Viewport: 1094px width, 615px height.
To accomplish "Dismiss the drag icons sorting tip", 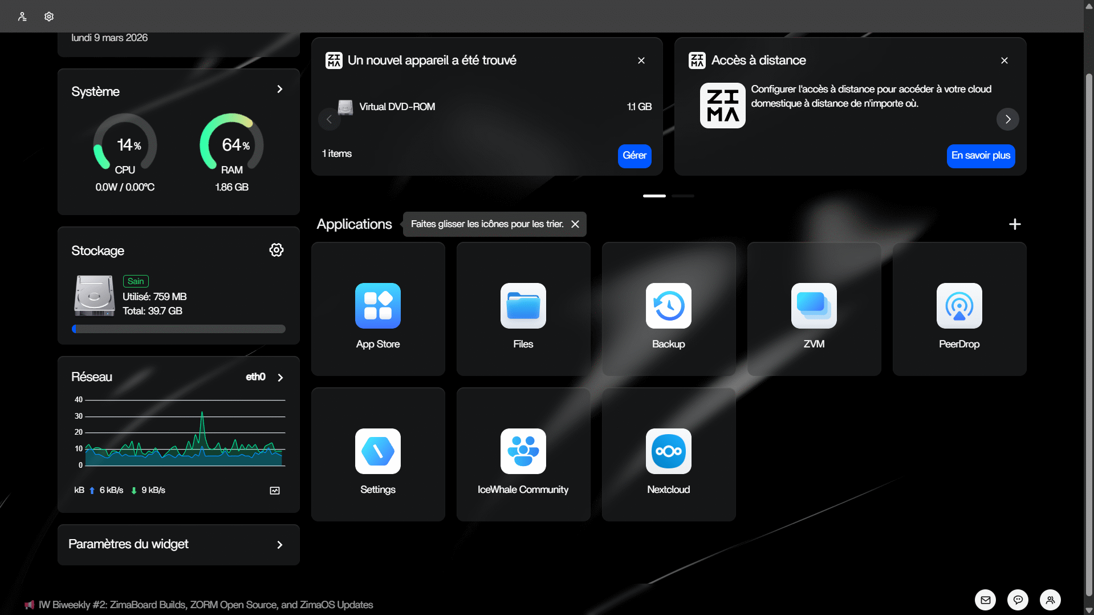I will point(575,224).
